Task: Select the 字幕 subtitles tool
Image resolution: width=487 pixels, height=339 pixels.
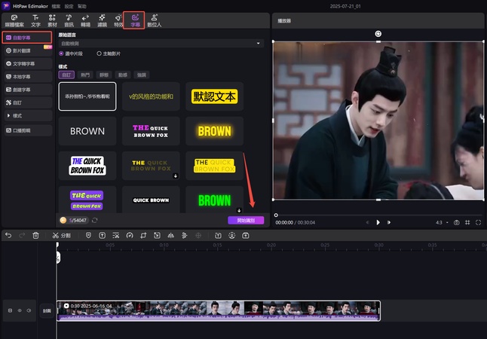Action: (135, 21)
